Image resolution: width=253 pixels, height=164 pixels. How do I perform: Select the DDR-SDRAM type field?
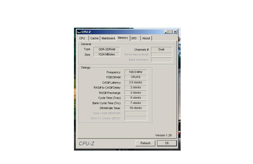click(x=107, y=49)
